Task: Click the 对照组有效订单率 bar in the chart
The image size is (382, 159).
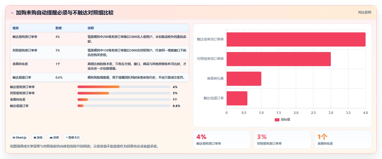Action: (x=279, y=59)
